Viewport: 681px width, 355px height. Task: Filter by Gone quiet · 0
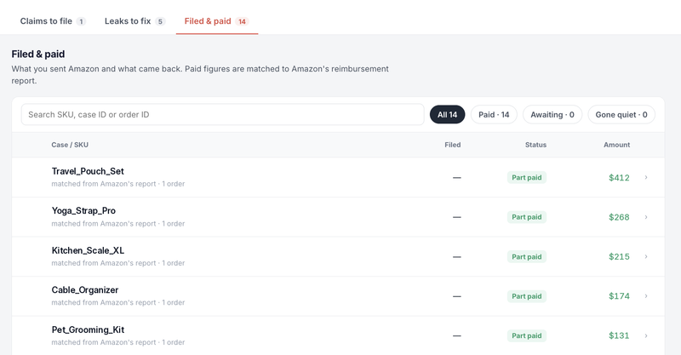pyautogui.click(x=621, y=115)
